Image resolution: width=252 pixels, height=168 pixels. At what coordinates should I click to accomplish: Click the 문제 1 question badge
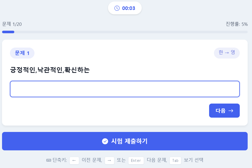tap(22, 53)
